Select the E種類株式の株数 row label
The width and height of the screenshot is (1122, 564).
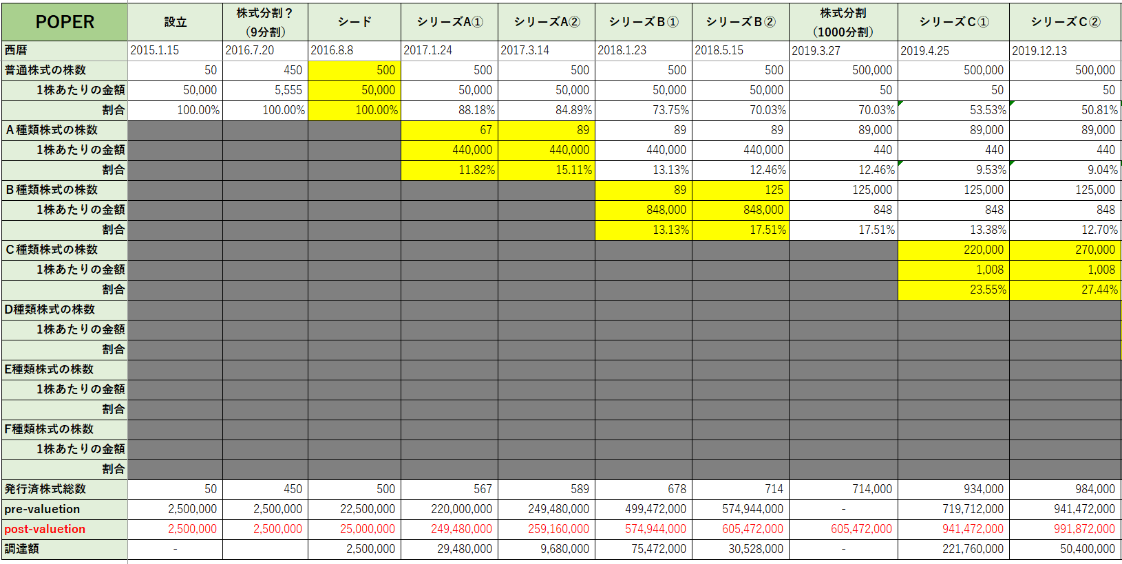65,369
